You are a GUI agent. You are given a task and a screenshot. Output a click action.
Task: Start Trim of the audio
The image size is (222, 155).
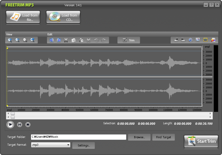(201, 141)
